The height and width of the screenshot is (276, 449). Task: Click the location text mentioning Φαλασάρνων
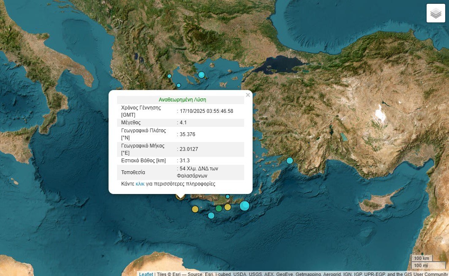tap(199, 172)
